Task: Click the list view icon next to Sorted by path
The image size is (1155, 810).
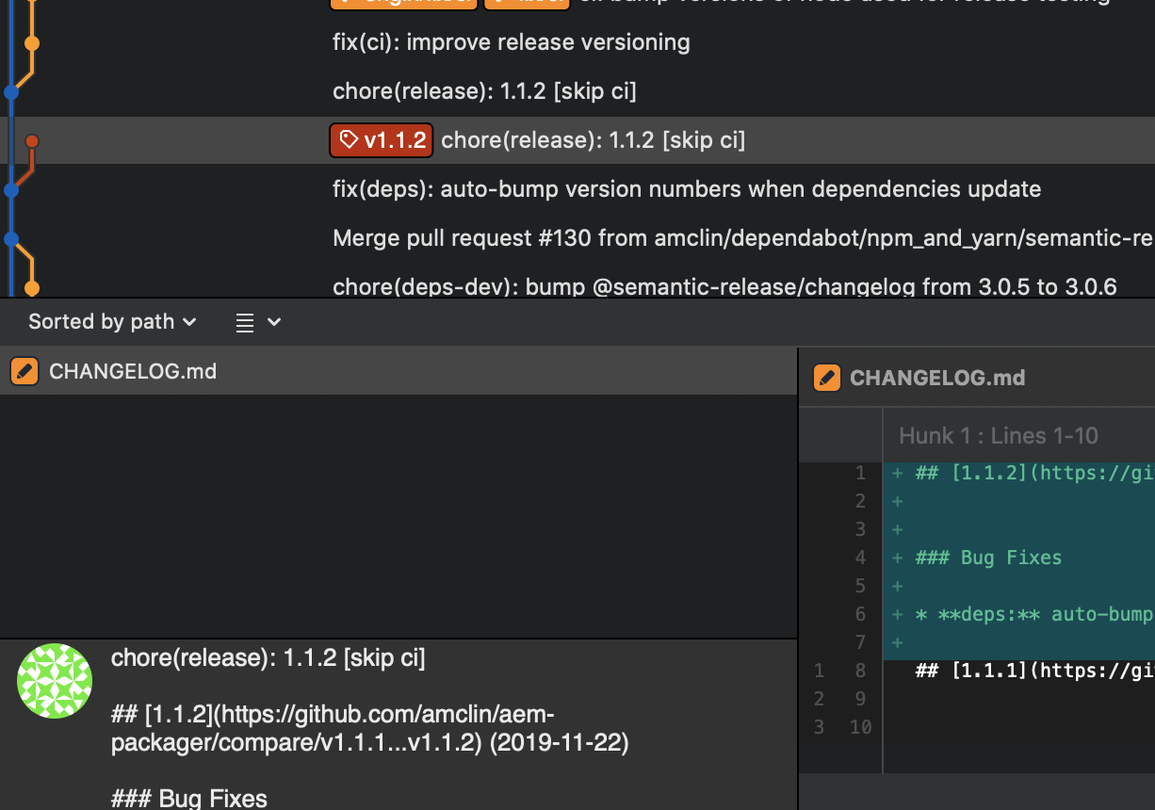Action: point(247,321)
